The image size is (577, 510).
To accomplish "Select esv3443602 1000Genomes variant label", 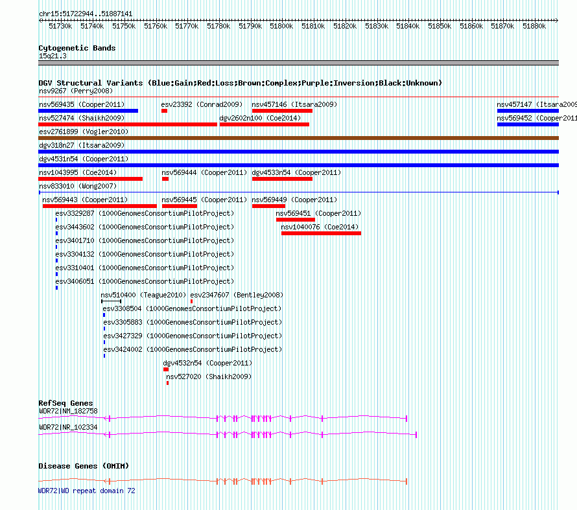I will click(145, 227).
